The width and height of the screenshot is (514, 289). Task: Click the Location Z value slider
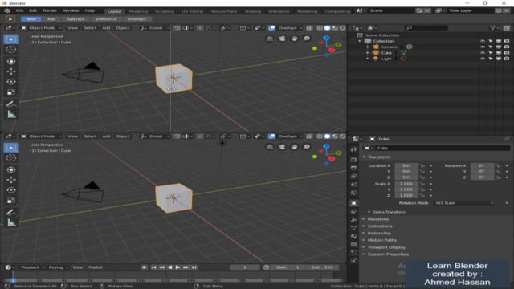[406, 177]
